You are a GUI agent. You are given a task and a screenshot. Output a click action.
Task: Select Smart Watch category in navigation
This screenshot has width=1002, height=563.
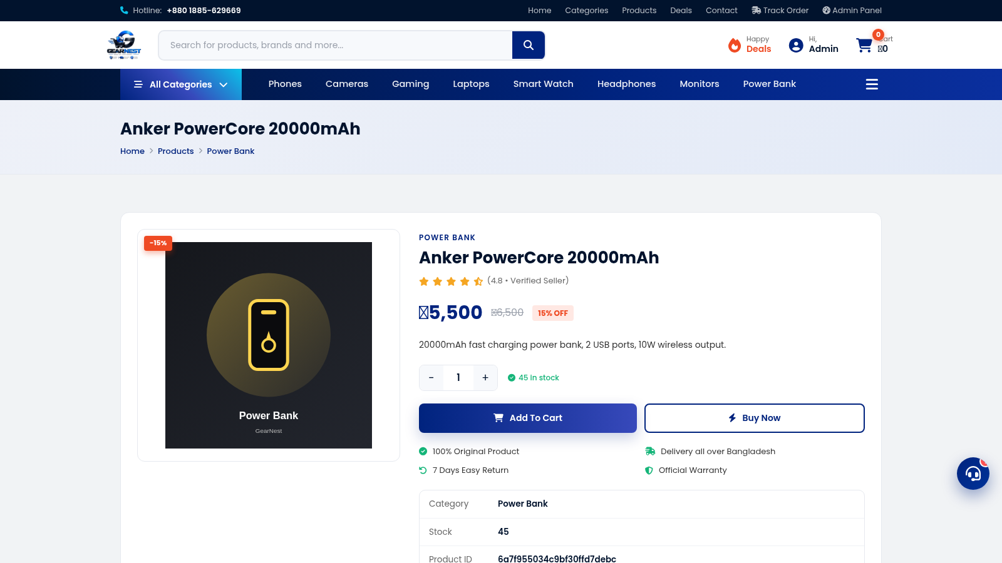544,84
